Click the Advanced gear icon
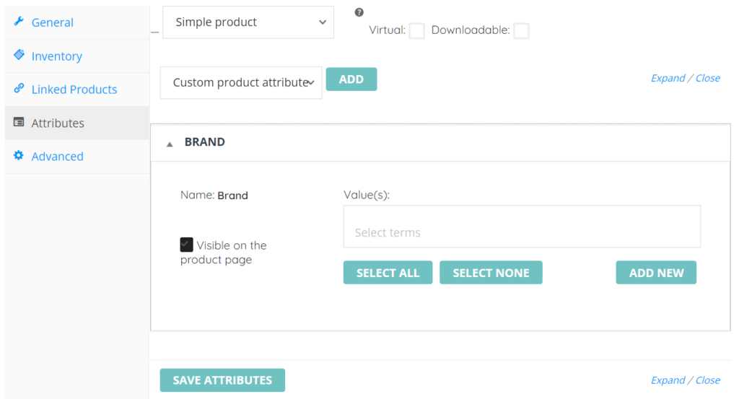 (x=19, y=155)
